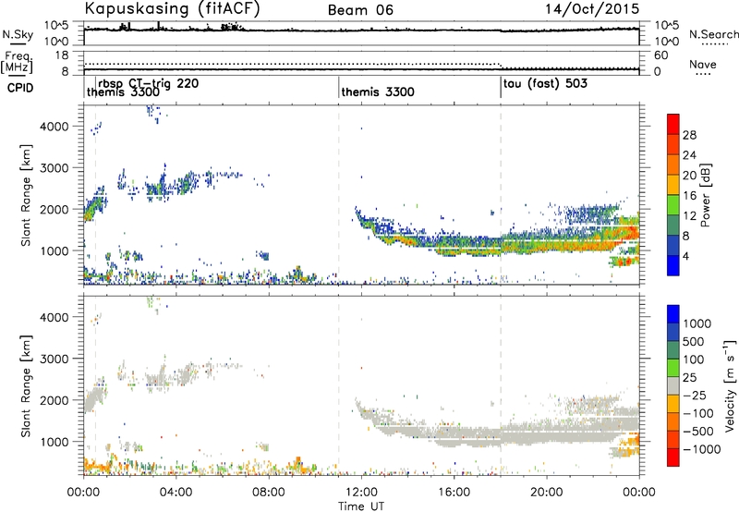Image resolution: width=739 pixels, height=512 pixels.
Task: Click the Slant Range label of velocity panel
Action: click(x=25, y=385)
